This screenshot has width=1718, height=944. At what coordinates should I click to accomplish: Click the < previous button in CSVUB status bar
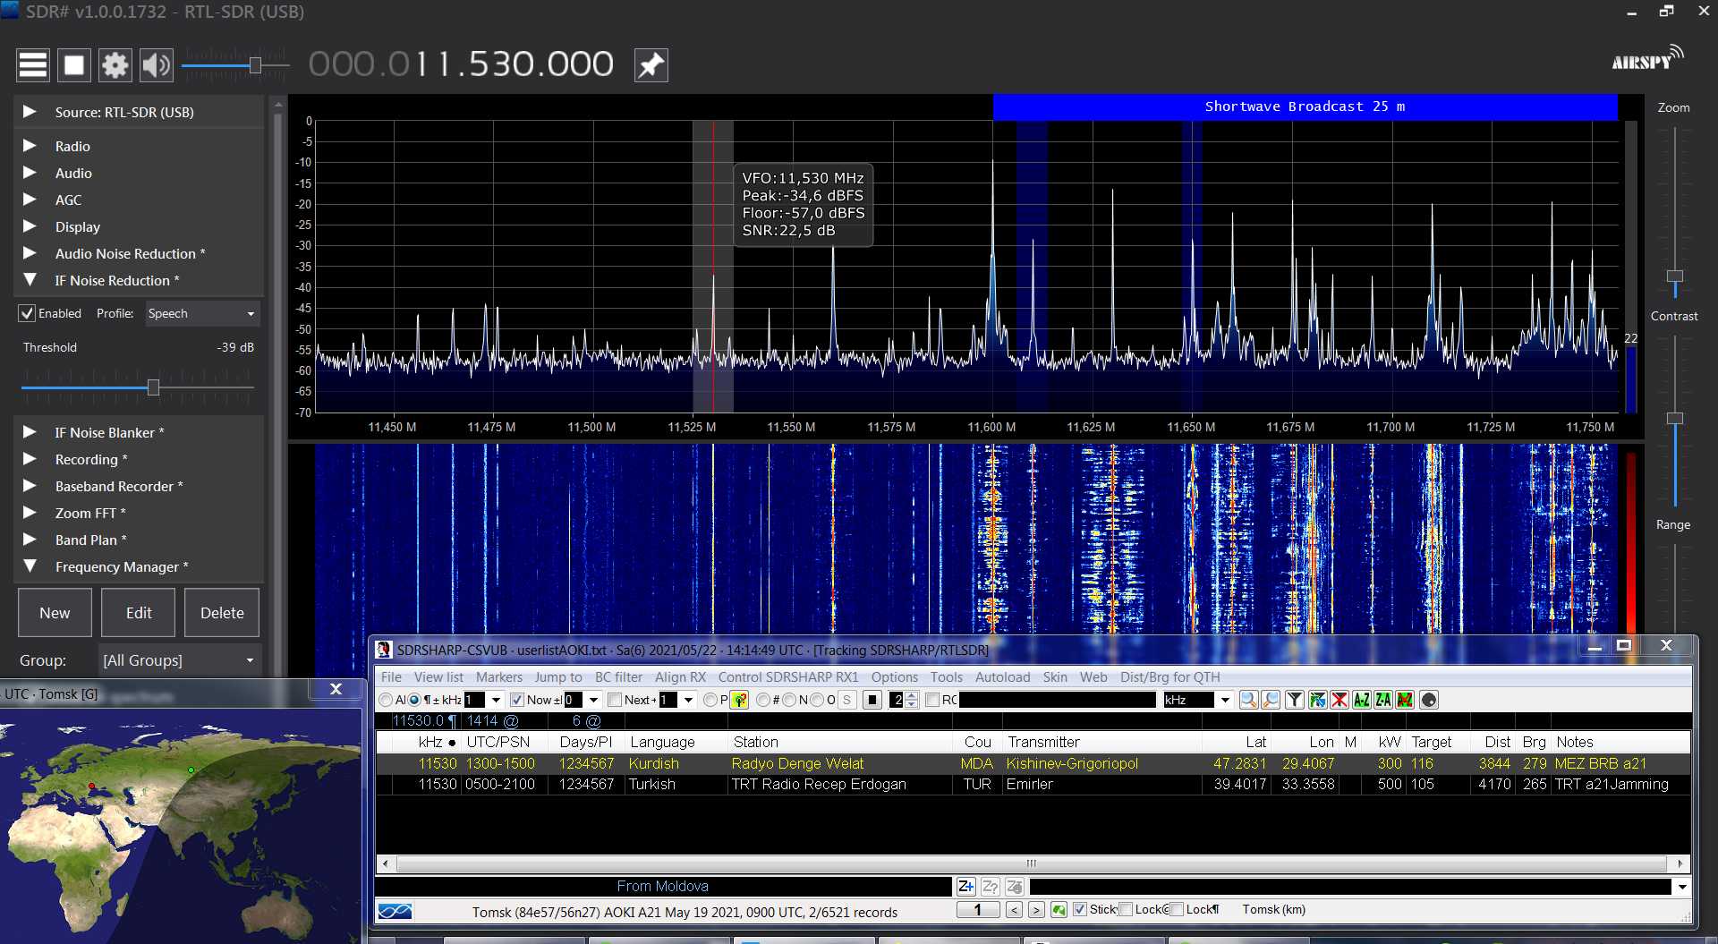[x=1014, y=910]
